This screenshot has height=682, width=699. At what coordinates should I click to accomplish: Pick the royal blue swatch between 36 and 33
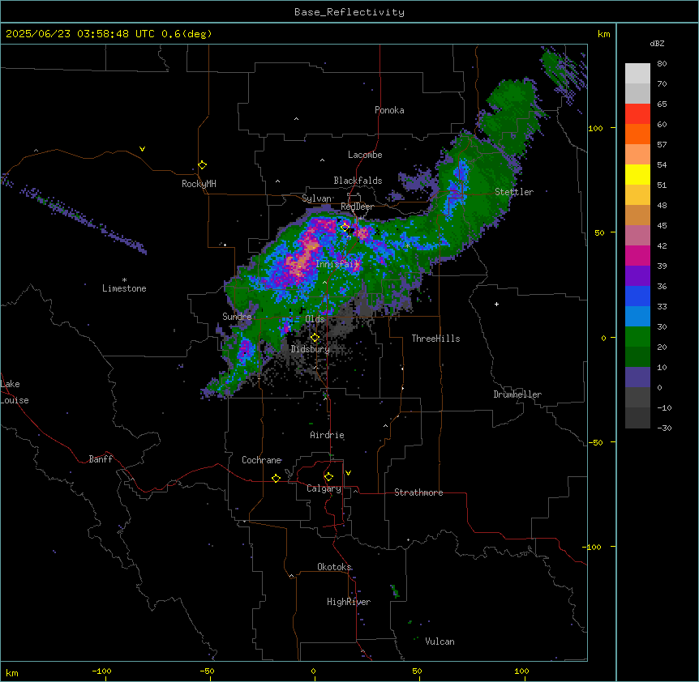tap(637, 296)
